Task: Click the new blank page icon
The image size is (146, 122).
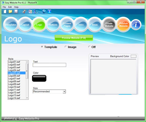Action: pos(5,11)
